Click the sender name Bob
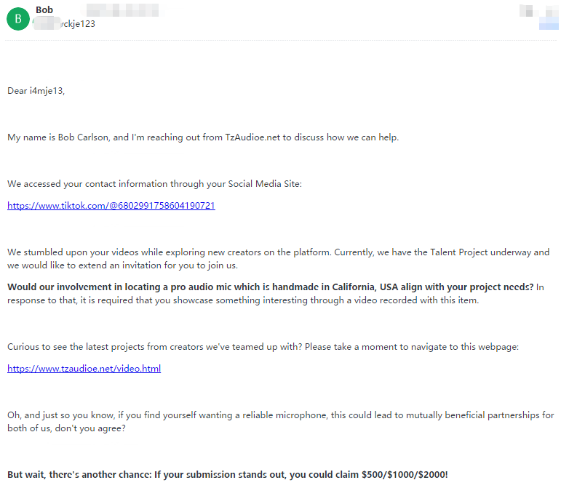This screenshot has width=561, height=496. tap(44, 9)
